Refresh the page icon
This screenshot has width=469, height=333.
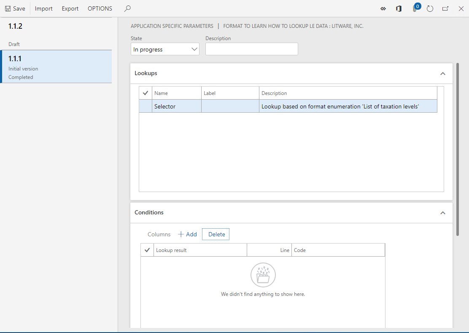430,9
